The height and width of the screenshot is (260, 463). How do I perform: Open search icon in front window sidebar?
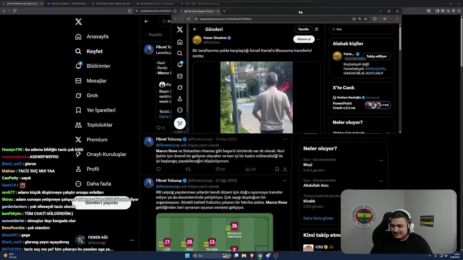point(180,53)
